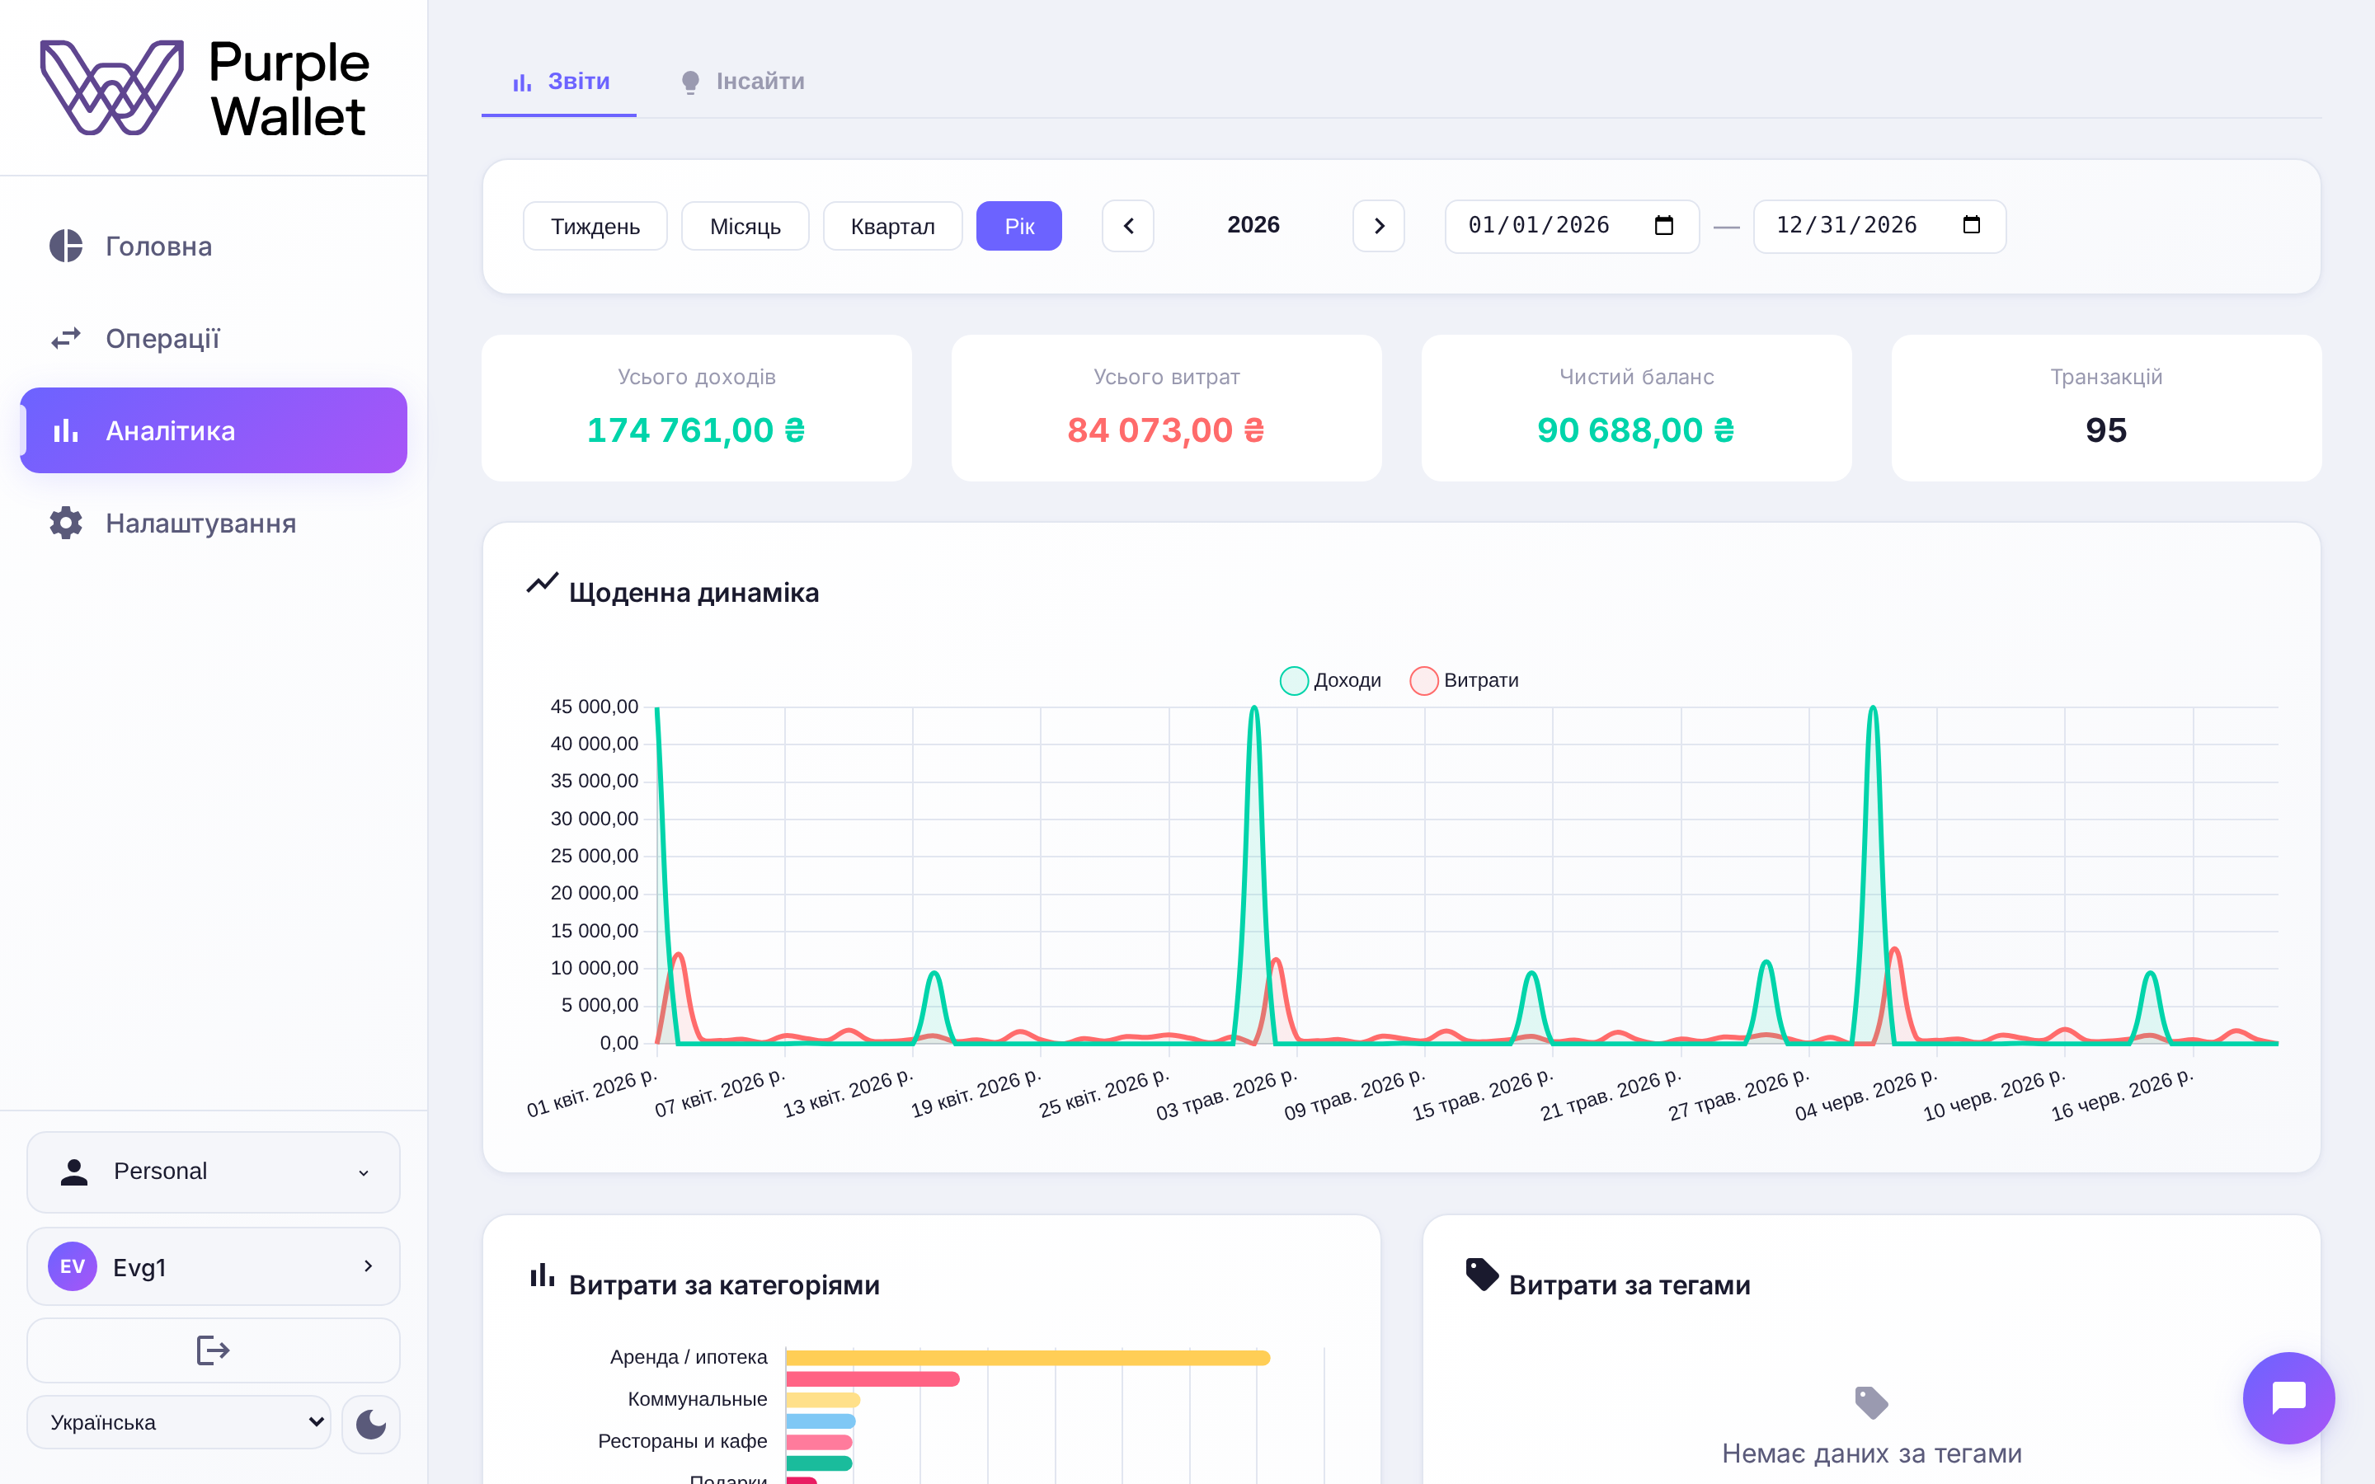Open the chat support bubble
This screenshot has width=2375, height=1484.
point(2288,1397)
